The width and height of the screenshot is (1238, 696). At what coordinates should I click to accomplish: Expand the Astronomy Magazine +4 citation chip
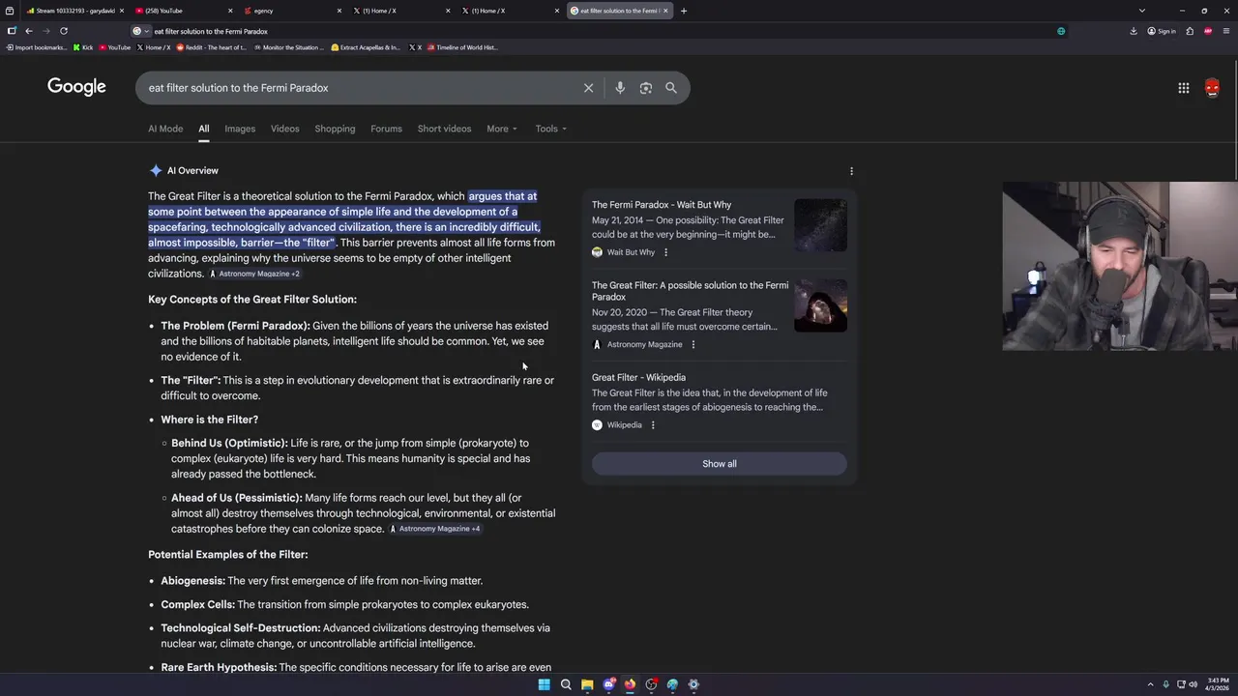coord(435,529)
